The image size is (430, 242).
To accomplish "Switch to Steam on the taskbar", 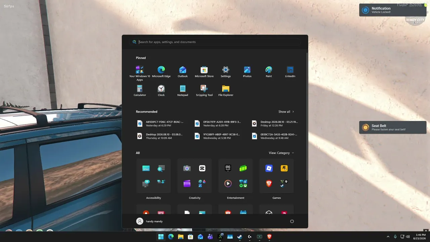I will (x=240, y=237).
